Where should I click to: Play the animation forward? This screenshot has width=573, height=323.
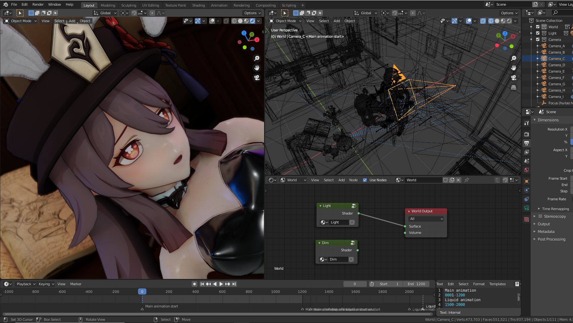point(221,284)
